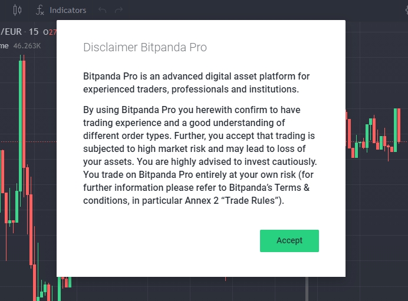408x301 pixels.
Task: Redo with the right curved arrow
Action: pyautogui.click(x=119, y=10)
